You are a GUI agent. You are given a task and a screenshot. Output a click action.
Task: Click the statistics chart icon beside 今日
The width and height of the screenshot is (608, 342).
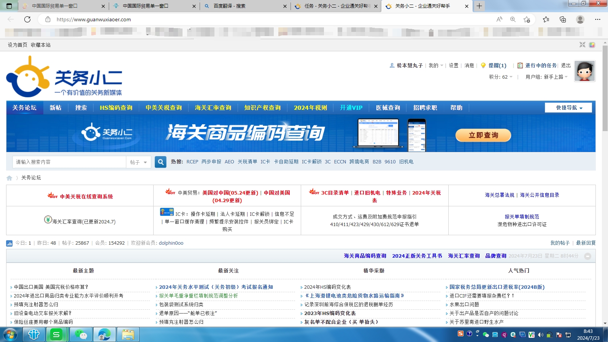coord(10,243)
